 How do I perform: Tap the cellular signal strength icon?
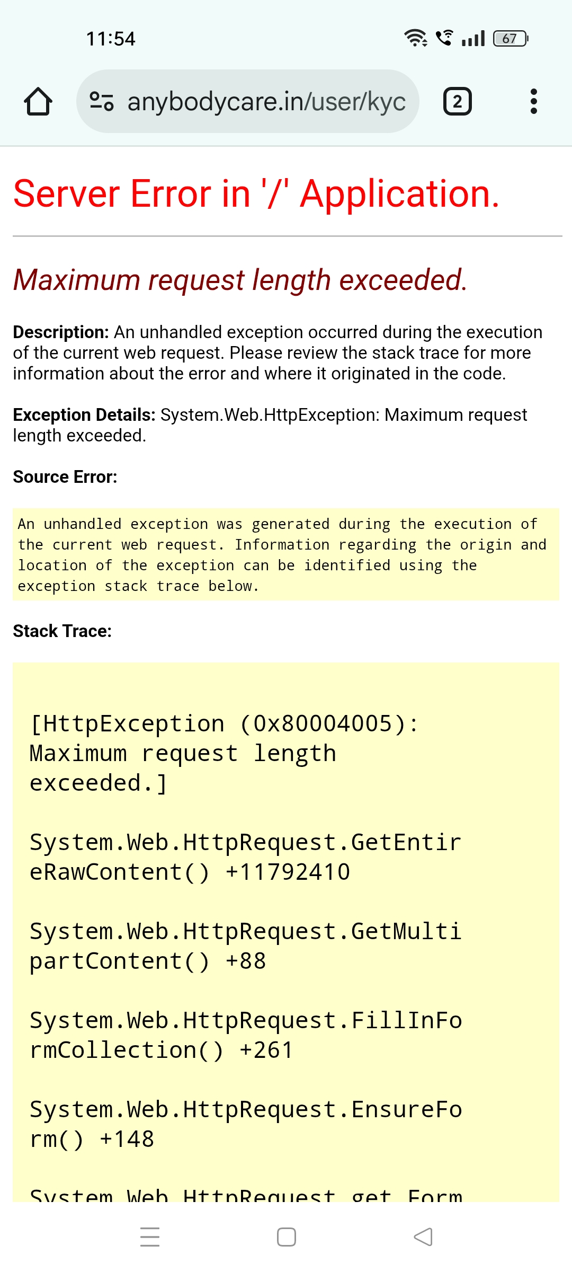pos(473,38)
